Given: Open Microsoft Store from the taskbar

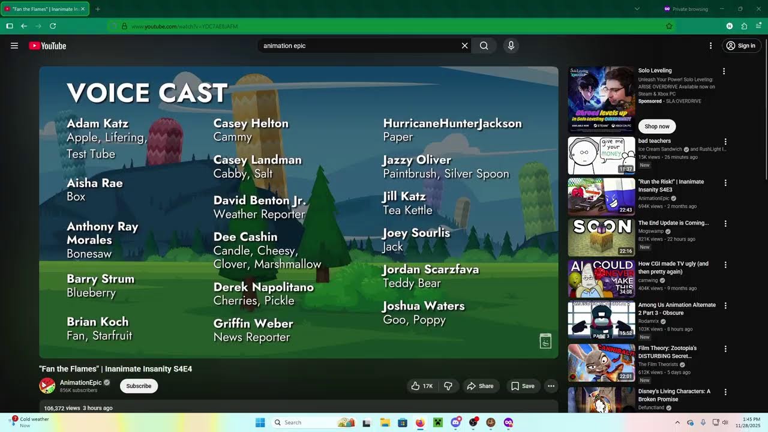Looking at the screenshot, I should tap(403, 422).
